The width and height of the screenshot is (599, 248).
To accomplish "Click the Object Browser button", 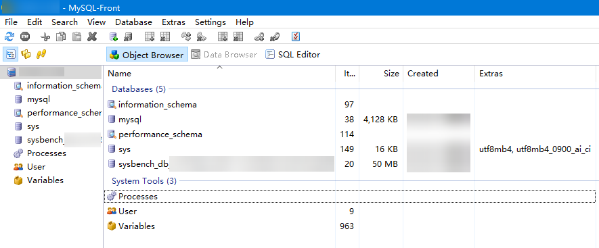I will pos(147,55).
